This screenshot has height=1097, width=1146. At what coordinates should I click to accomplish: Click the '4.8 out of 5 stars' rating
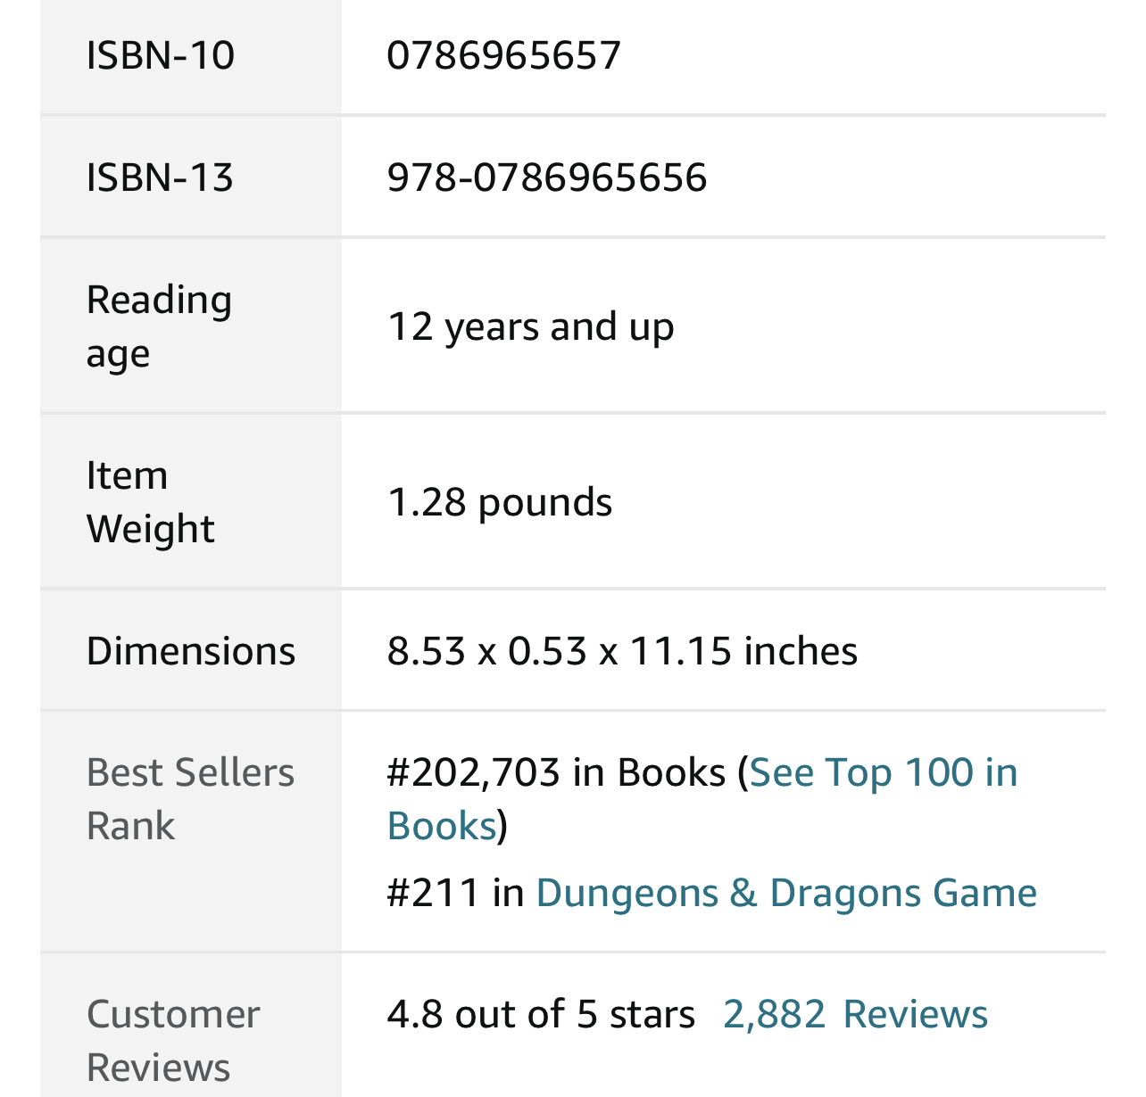point(541,1014)
